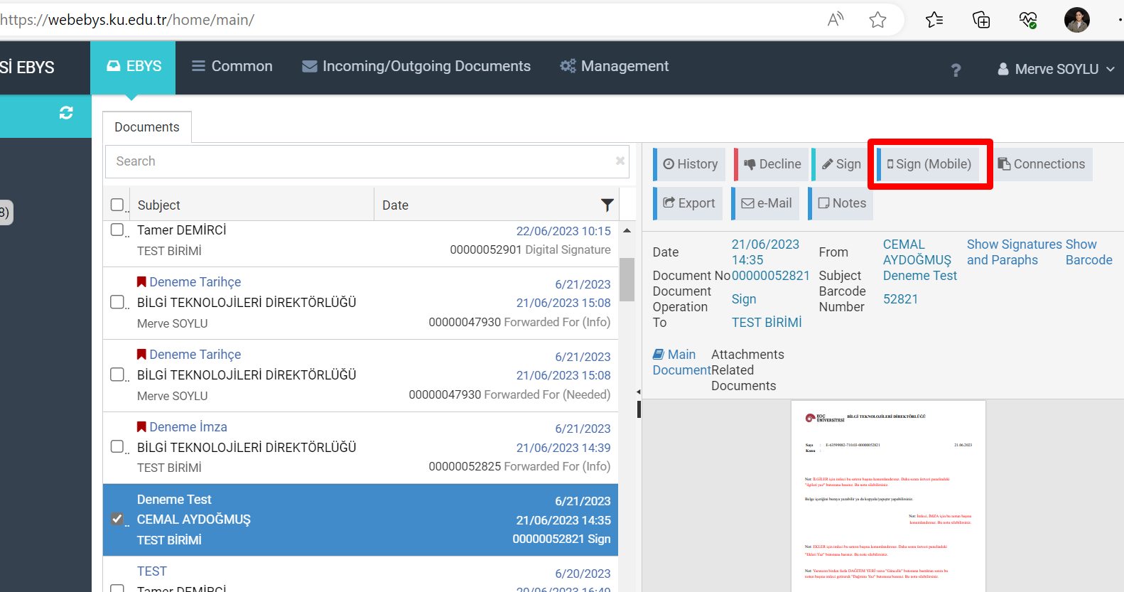1124x592 pixels.
Task: Click the refresh icon in the sidebar
Action: point(66,113)
